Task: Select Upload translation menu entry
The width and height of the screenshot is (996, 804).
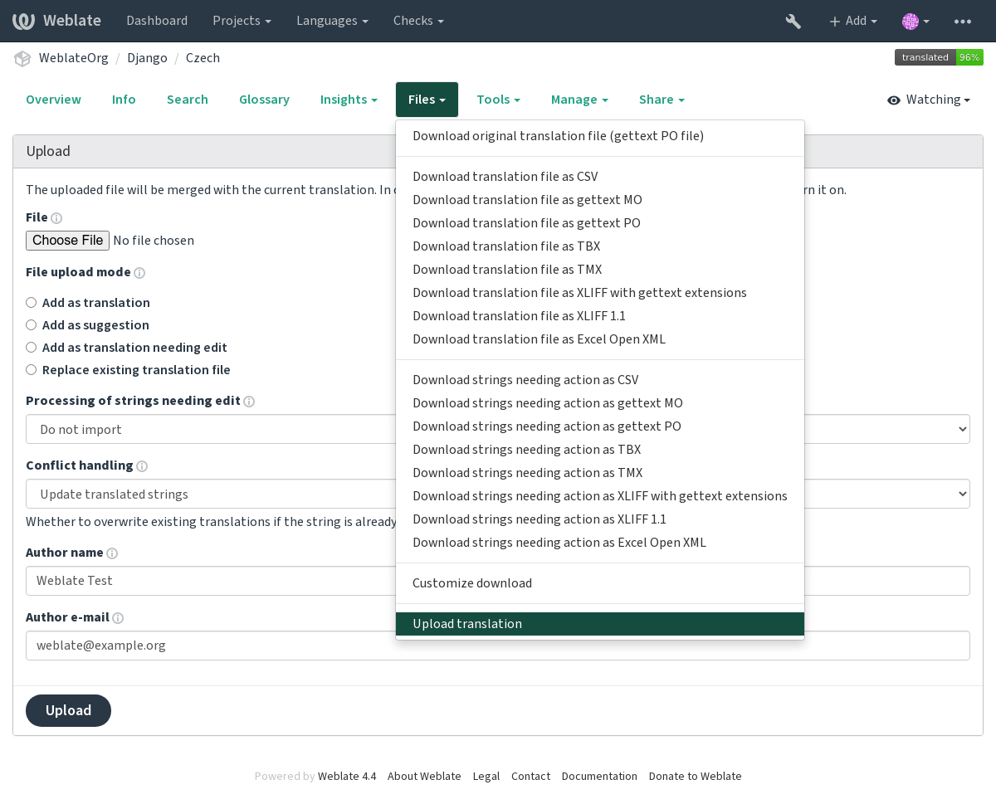Action: 600,624
